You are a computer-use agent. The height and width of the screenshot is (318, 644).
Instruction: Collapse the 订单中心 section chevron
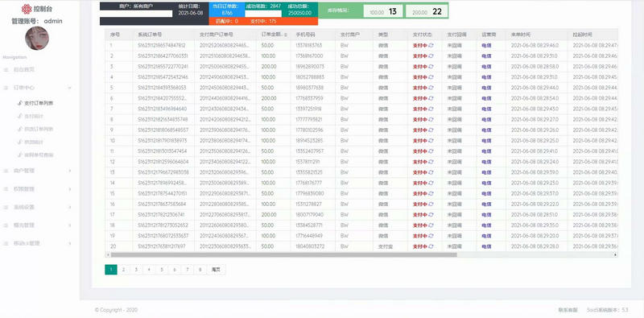point(70,88)
